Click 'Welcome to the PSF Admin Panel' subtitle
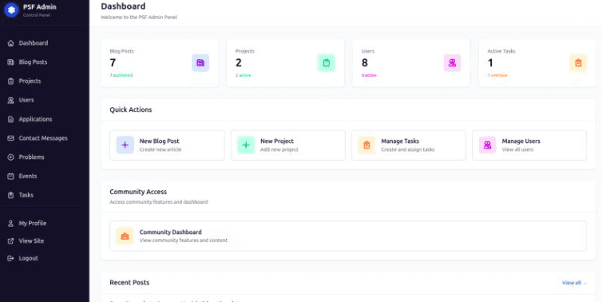602x302 pixels. point(139,18)
